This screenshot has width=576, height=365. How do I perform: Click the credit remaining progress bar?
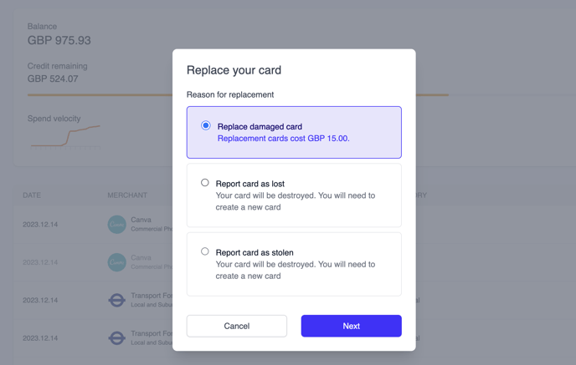click(100, 94)
